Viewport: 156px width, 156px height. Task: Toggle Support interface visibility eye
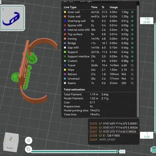click(132, 57)
